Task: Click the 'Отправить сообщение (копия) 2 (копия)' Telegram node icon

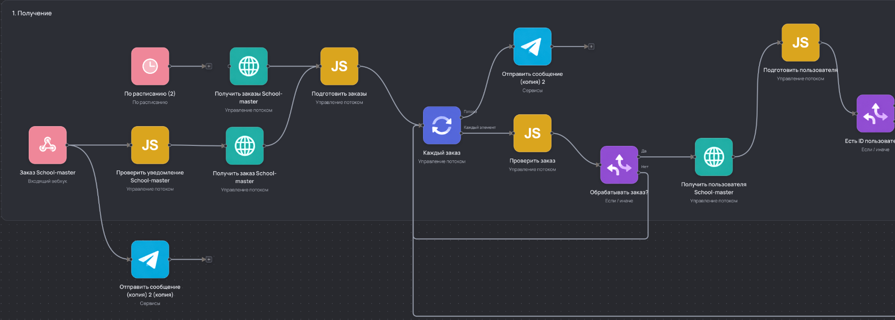Action: pos(150,259)
